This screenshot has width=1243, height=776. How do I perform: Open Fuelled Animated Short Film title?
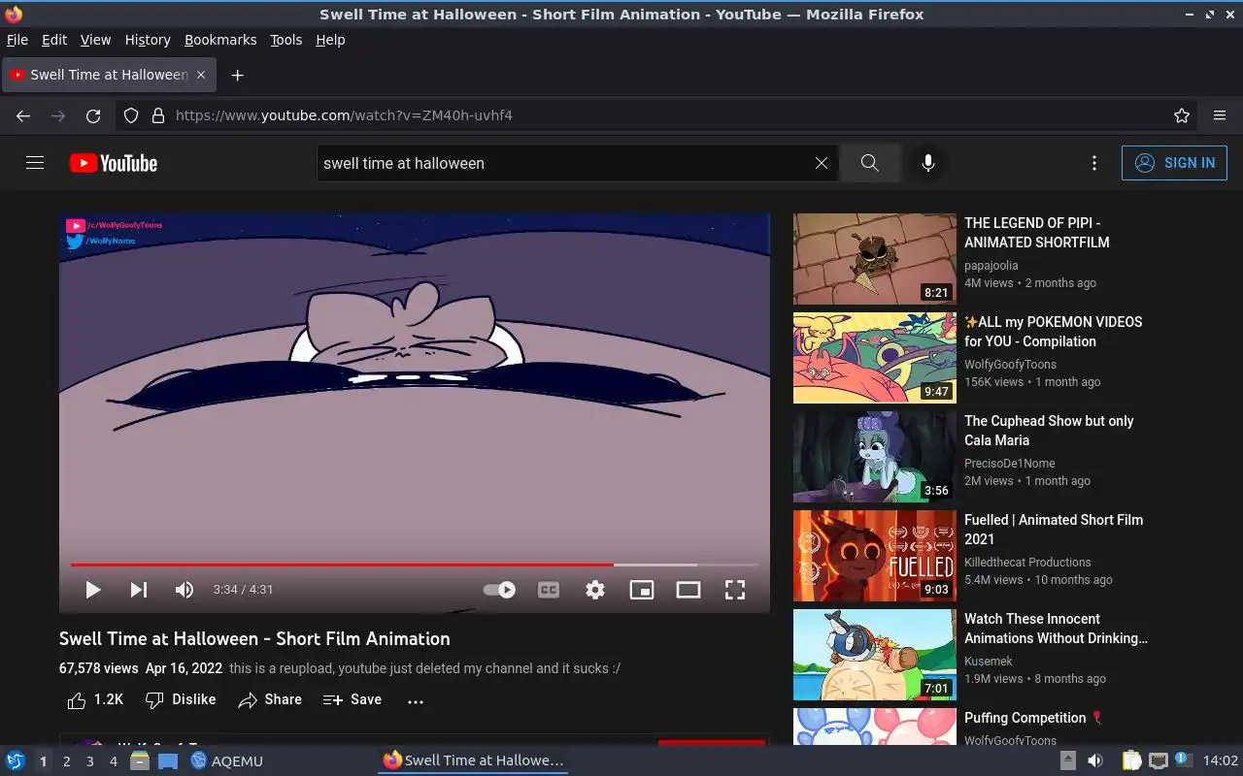(x=1054, y=530)
